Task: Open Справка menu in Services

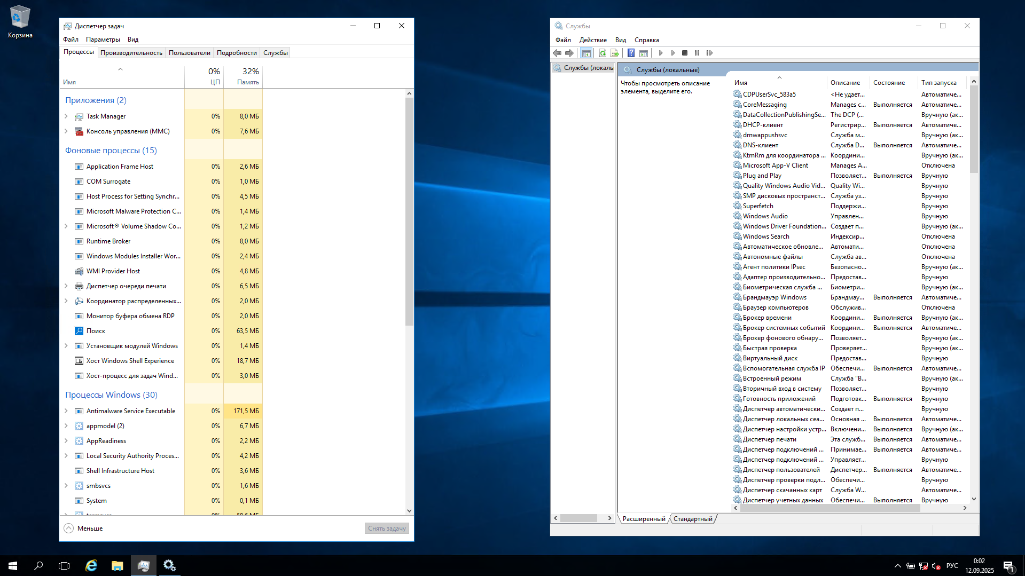Action: click(646, 40)
